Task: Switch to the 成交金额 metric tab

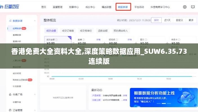Action: tap(51, 31)
